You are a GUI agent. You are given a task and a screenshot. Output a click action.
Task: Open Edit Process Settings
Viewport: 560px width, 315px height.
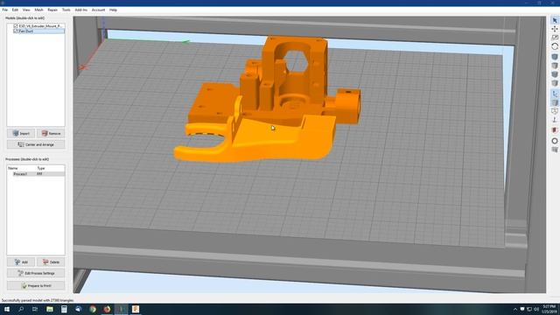click(x=36, y=273)
